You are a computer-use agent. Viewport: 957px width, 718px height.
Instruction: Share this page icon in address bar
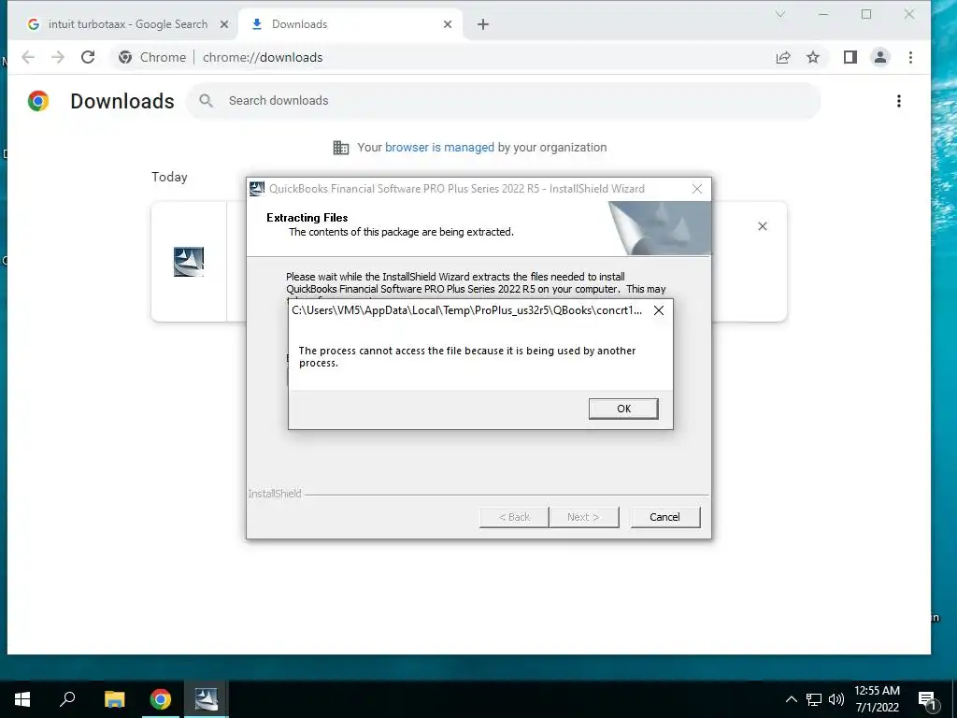click(783, 57)
